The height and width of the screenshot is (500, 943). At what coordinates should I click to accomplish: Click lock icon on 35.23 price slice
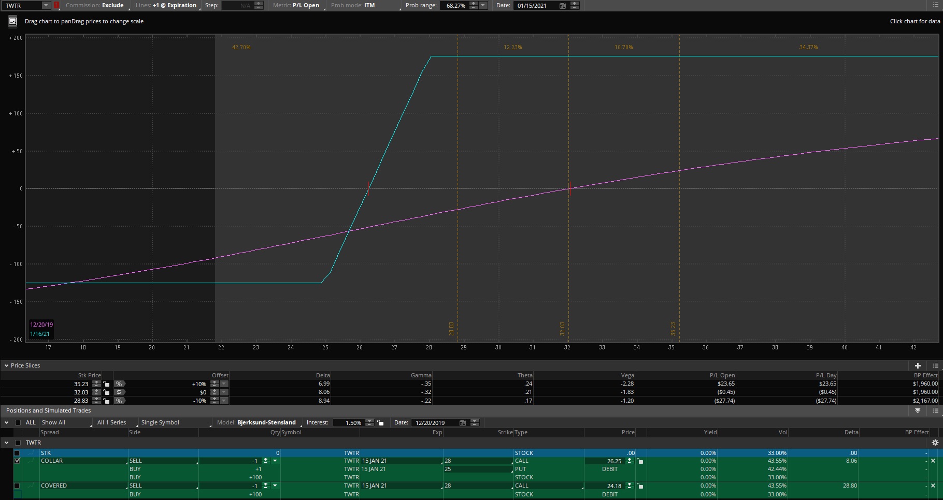click(107, 384)
